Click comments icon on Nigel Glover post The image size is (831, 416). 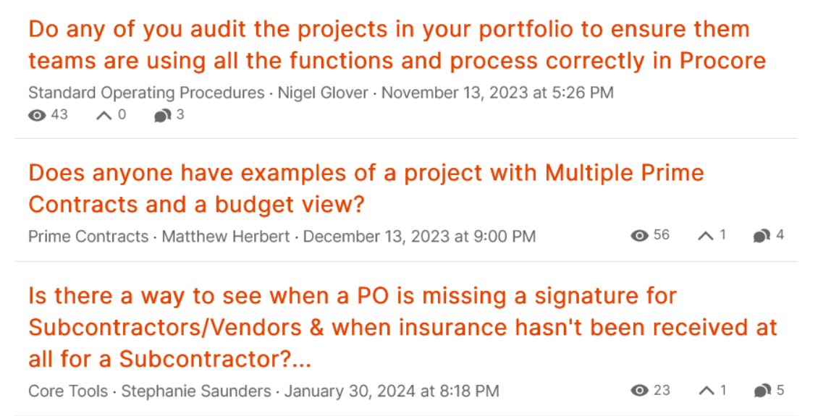(162, 116)
